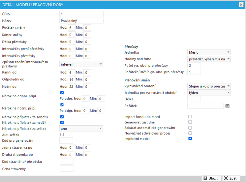Open the Jednotka dropdown showing Měsíc
Screen dimensions: 246x182
pos(209,52)
